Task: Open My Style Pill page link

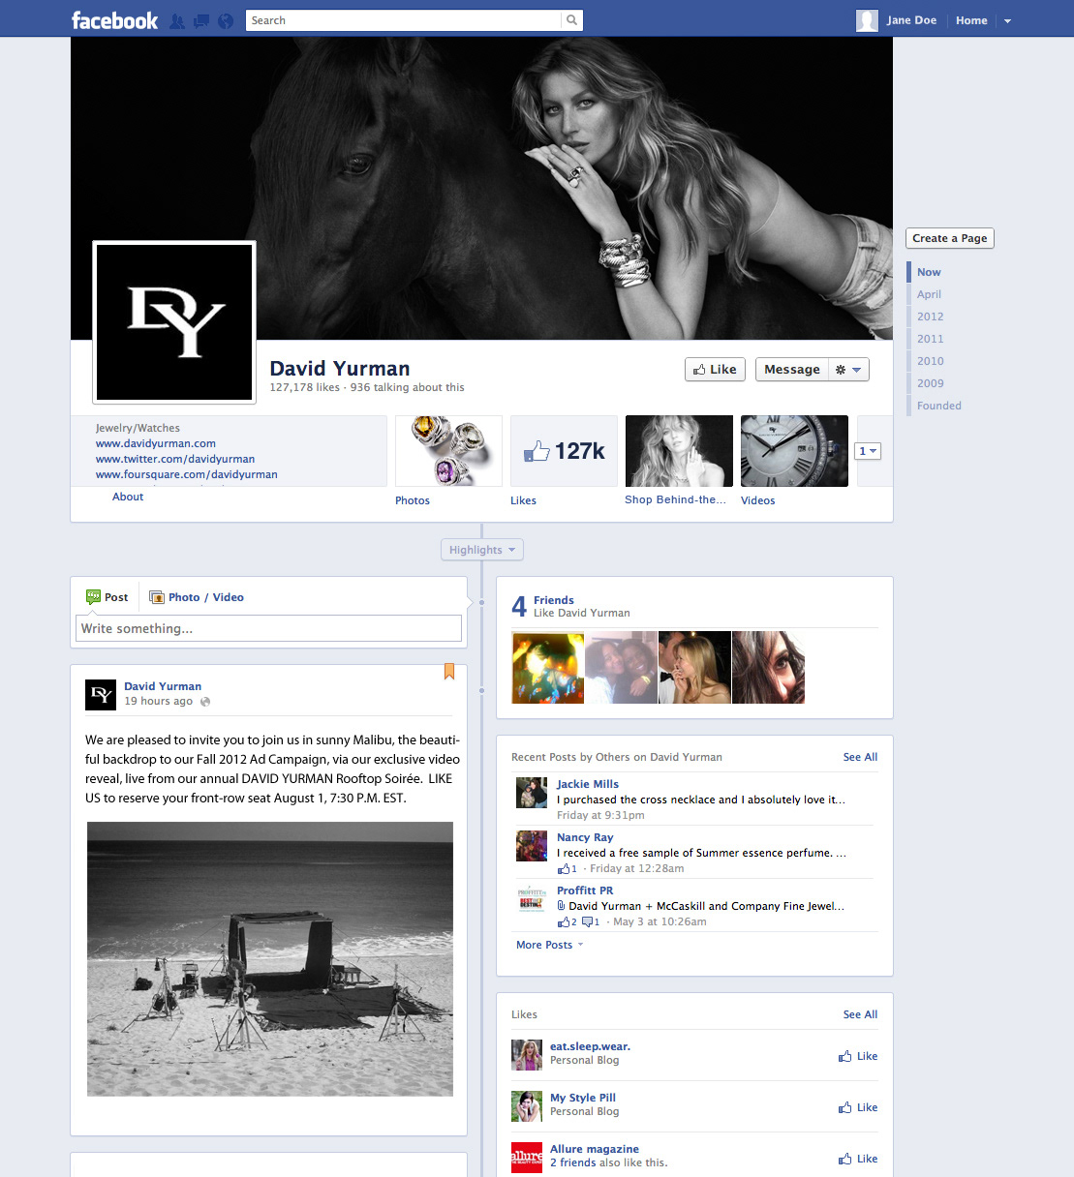Action: pos(583,1098)
